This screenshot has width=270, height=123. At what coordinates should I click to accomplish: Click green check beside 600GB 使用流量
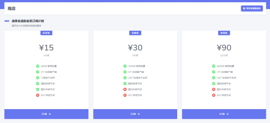(x=214, y=66)
